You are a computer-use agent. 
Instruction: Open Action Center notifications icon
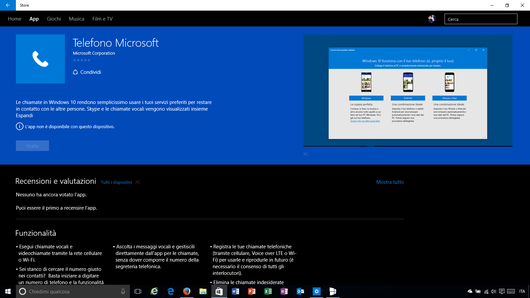(502, 291)
